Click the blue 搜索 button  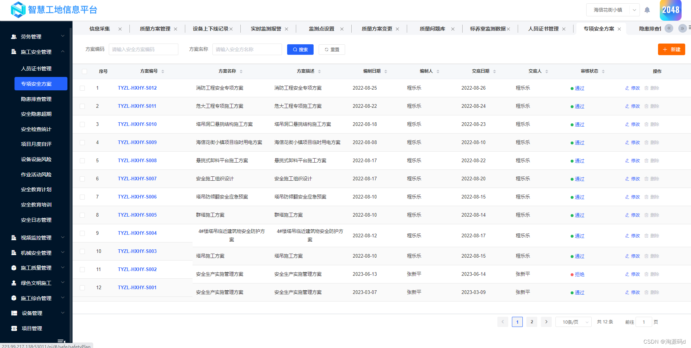click(x=300, y=50)
